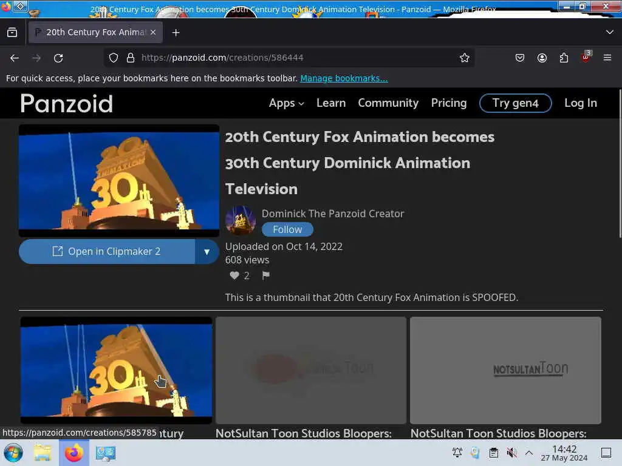Open the Community menu item
Viewport: 622px width, 466px height.
388,103
